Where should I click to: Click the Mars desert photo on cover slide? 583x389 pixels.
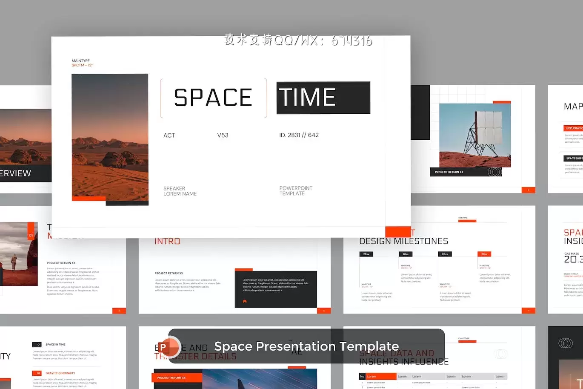click(x=110, y=137)
